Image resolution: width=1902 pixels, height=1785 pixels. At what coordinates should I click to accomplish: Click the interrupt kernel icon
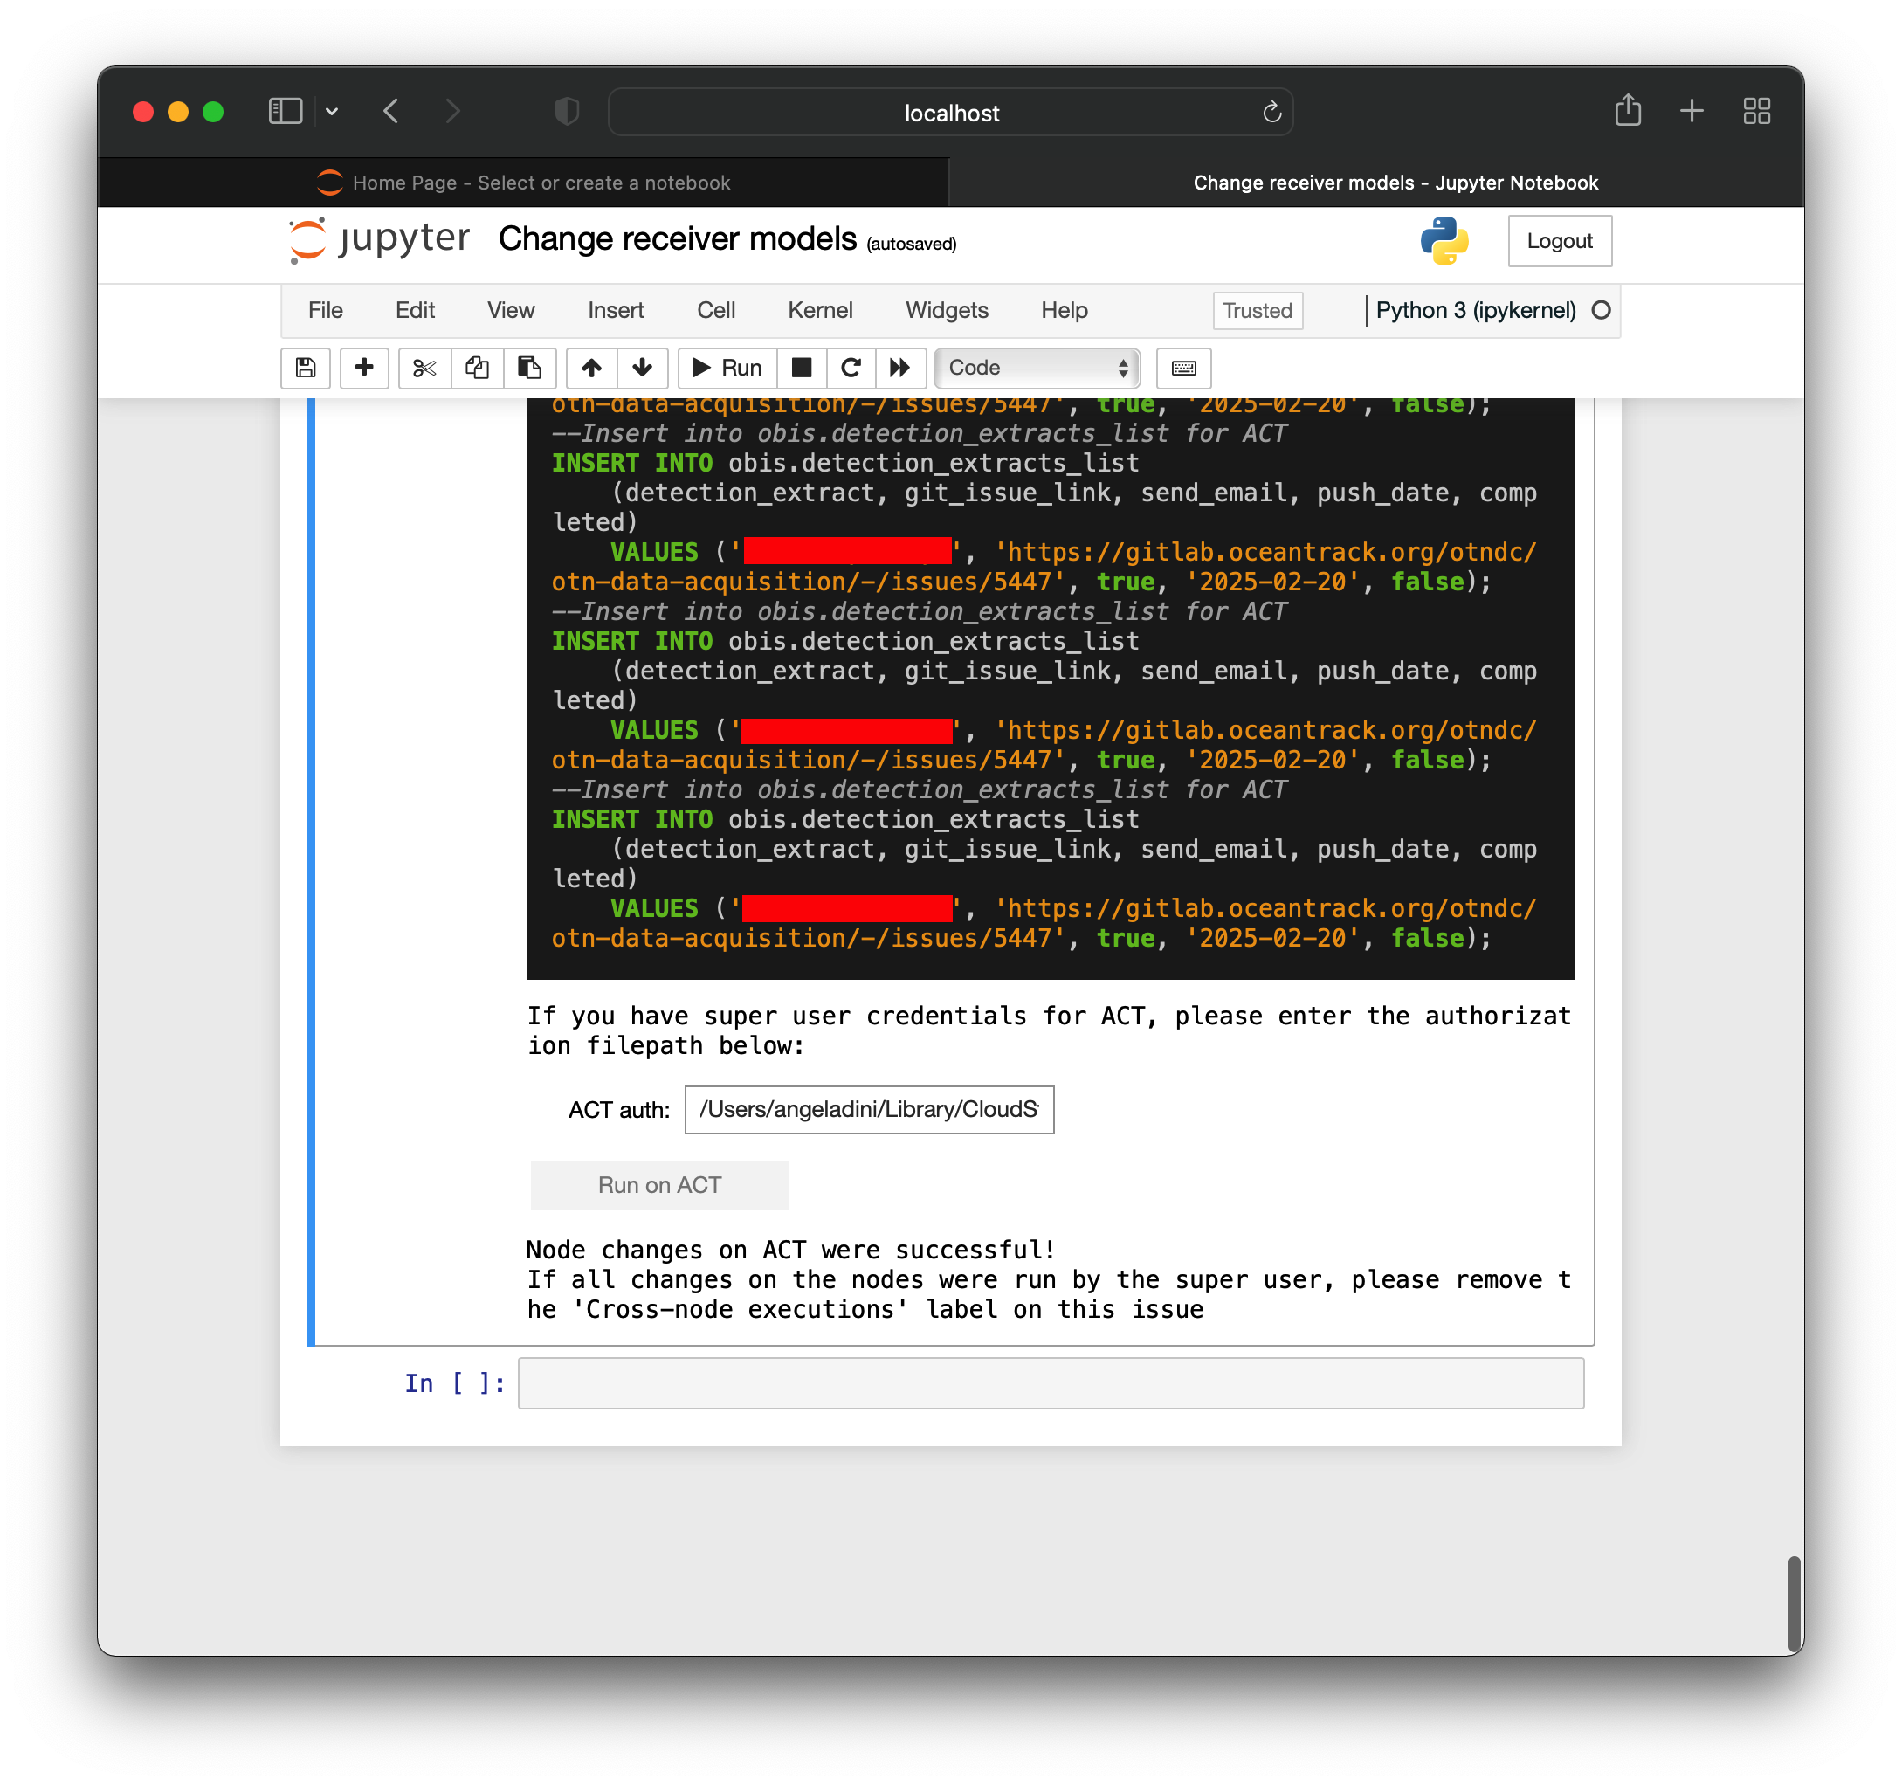[800, 368]
